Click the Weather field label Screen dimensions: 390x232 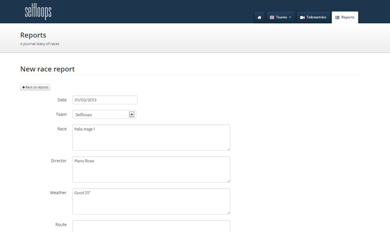click(58, 193)
